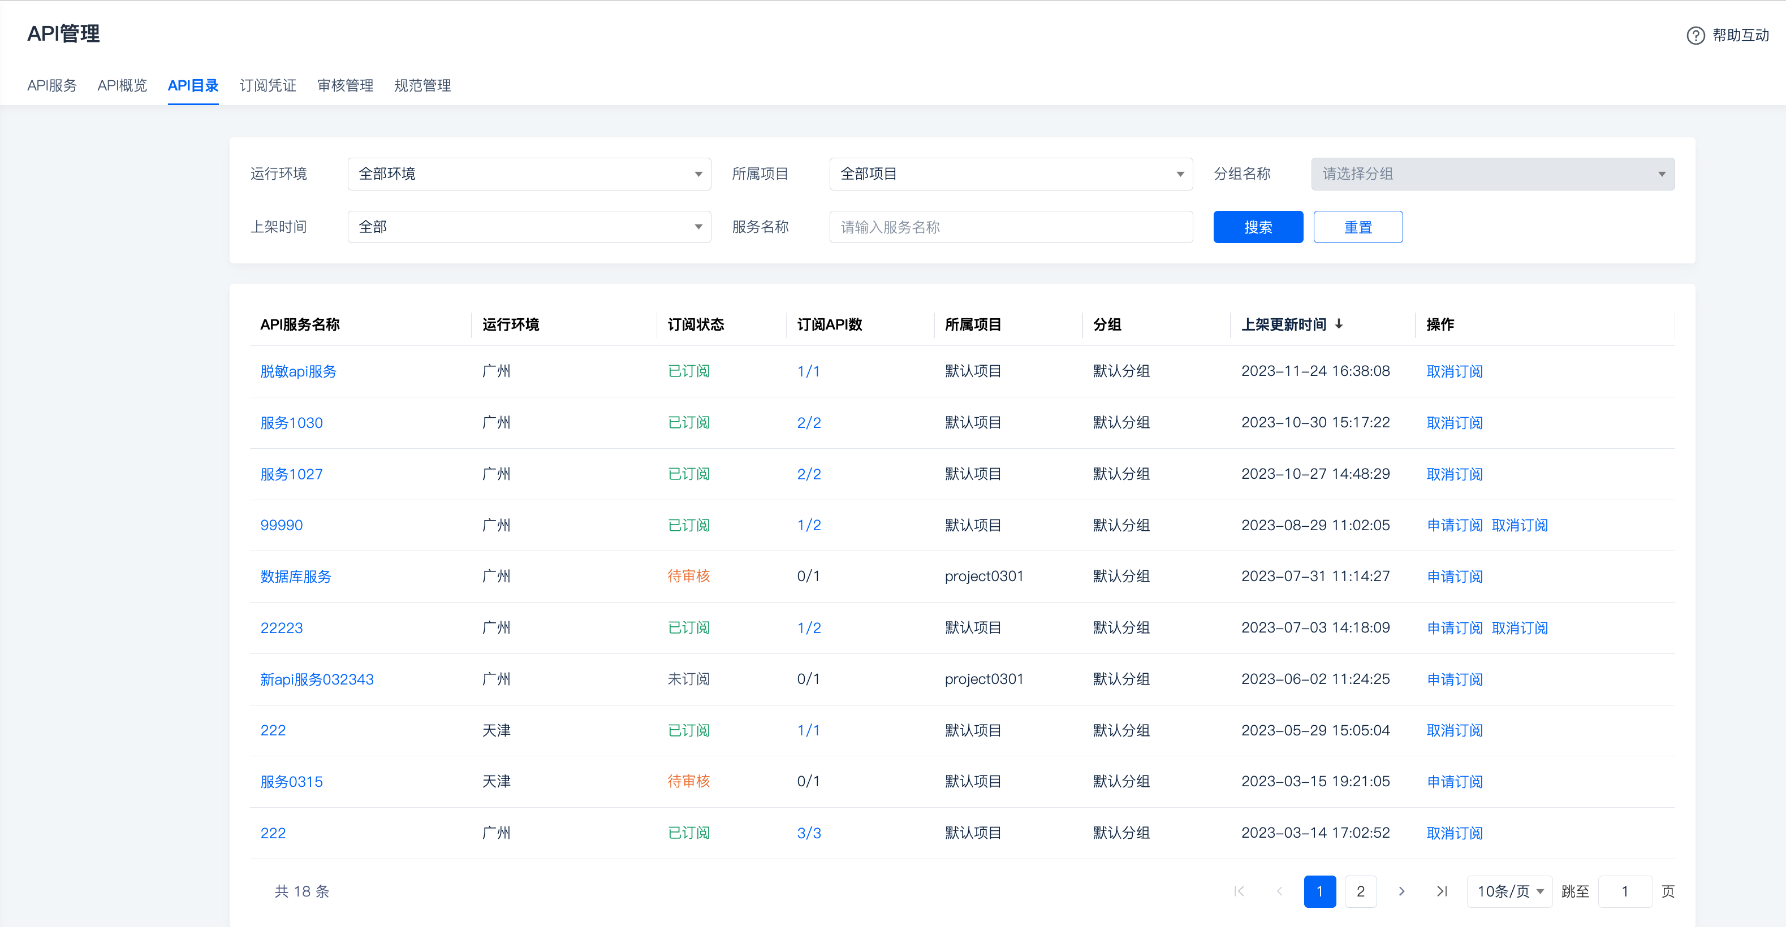
Task: Apply for subscription on 22223 row
Action: click(1455, 627)
